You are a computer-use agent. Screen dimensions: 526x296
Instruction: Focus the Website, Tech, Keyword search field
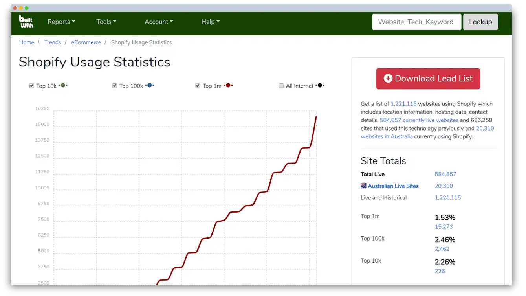(416, 22)
